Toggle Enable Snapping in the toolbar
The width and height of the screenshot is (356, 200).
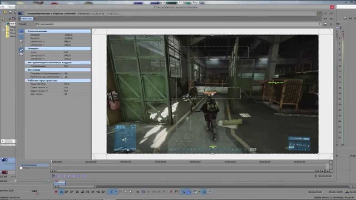point(184,192)
